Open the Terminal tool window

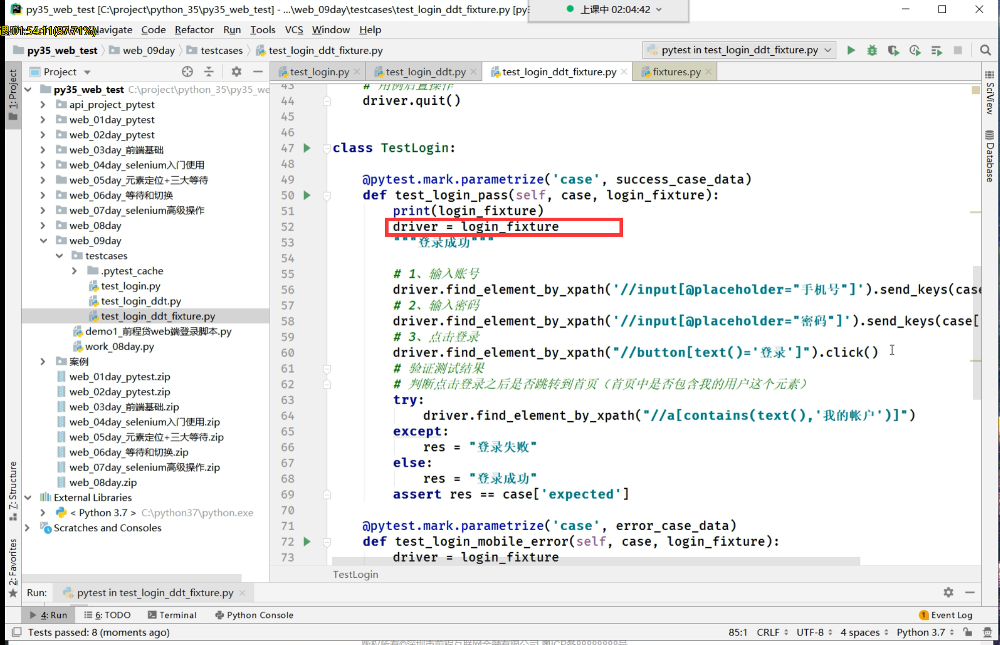click(x=172, y=615)
